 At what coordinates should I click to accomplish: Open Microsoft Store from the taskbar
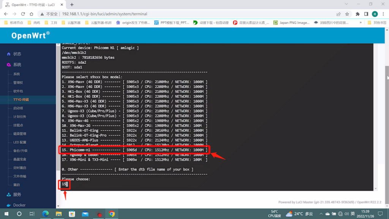[72, 214]
